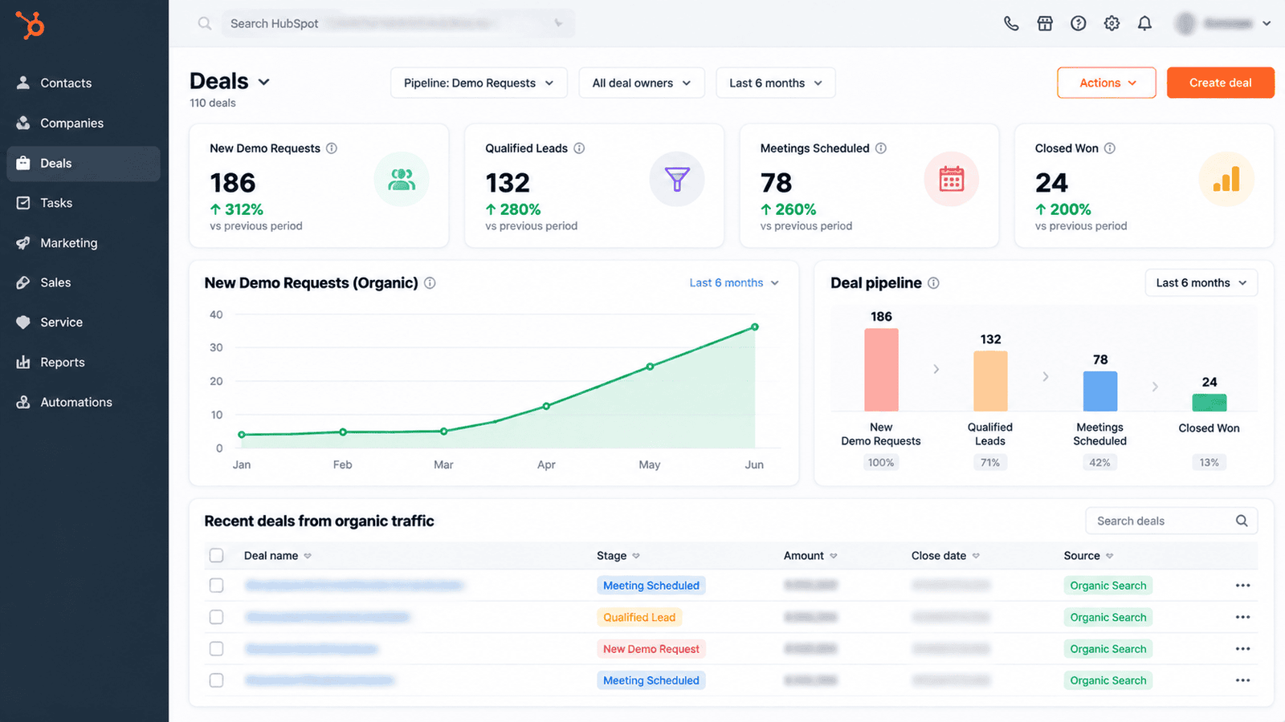Open the user account menu chevron
Screen dimensions: 1285x722
point(1267,23)
